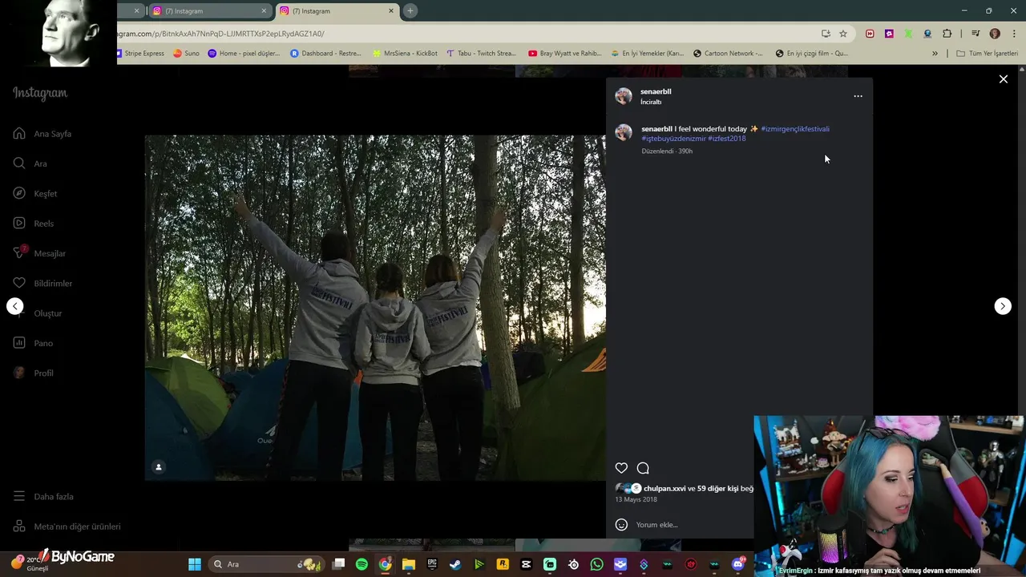Click the taskbar Ara search box
This screenshot has width=1026, height=577.
click(x=266, y=564)
